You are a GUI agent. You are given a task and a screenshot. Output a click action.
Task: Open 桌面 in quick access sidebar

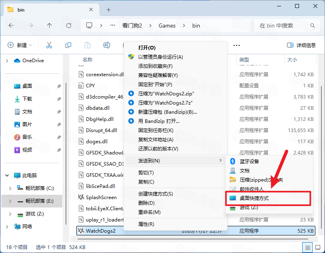click(27, 86)
